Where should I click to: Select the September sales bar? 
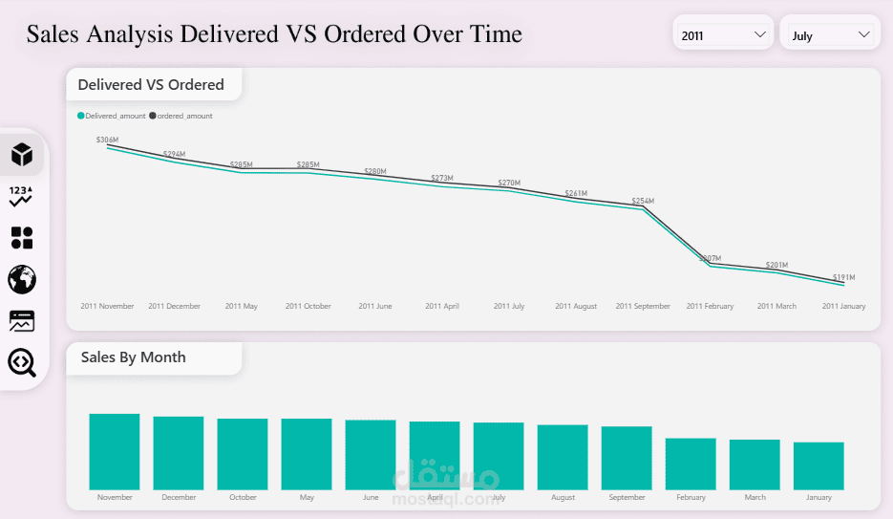[x=627, y=458]
